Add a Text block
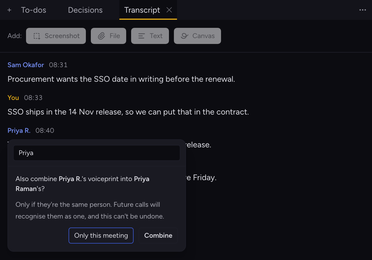The width and height of the screenshot is (372, 260). point(150,36)
